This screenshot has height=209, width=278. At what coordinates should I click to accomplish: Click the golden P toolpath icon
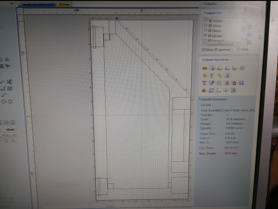(x=211, y=76)
